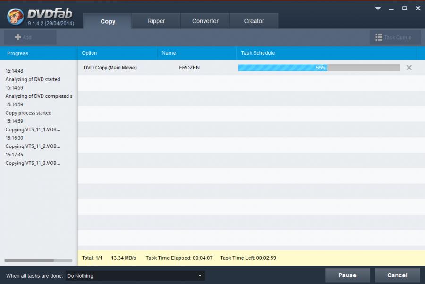425x284 pixels.
Task: Open the Creator tab
Action: (x=254, y=21)
